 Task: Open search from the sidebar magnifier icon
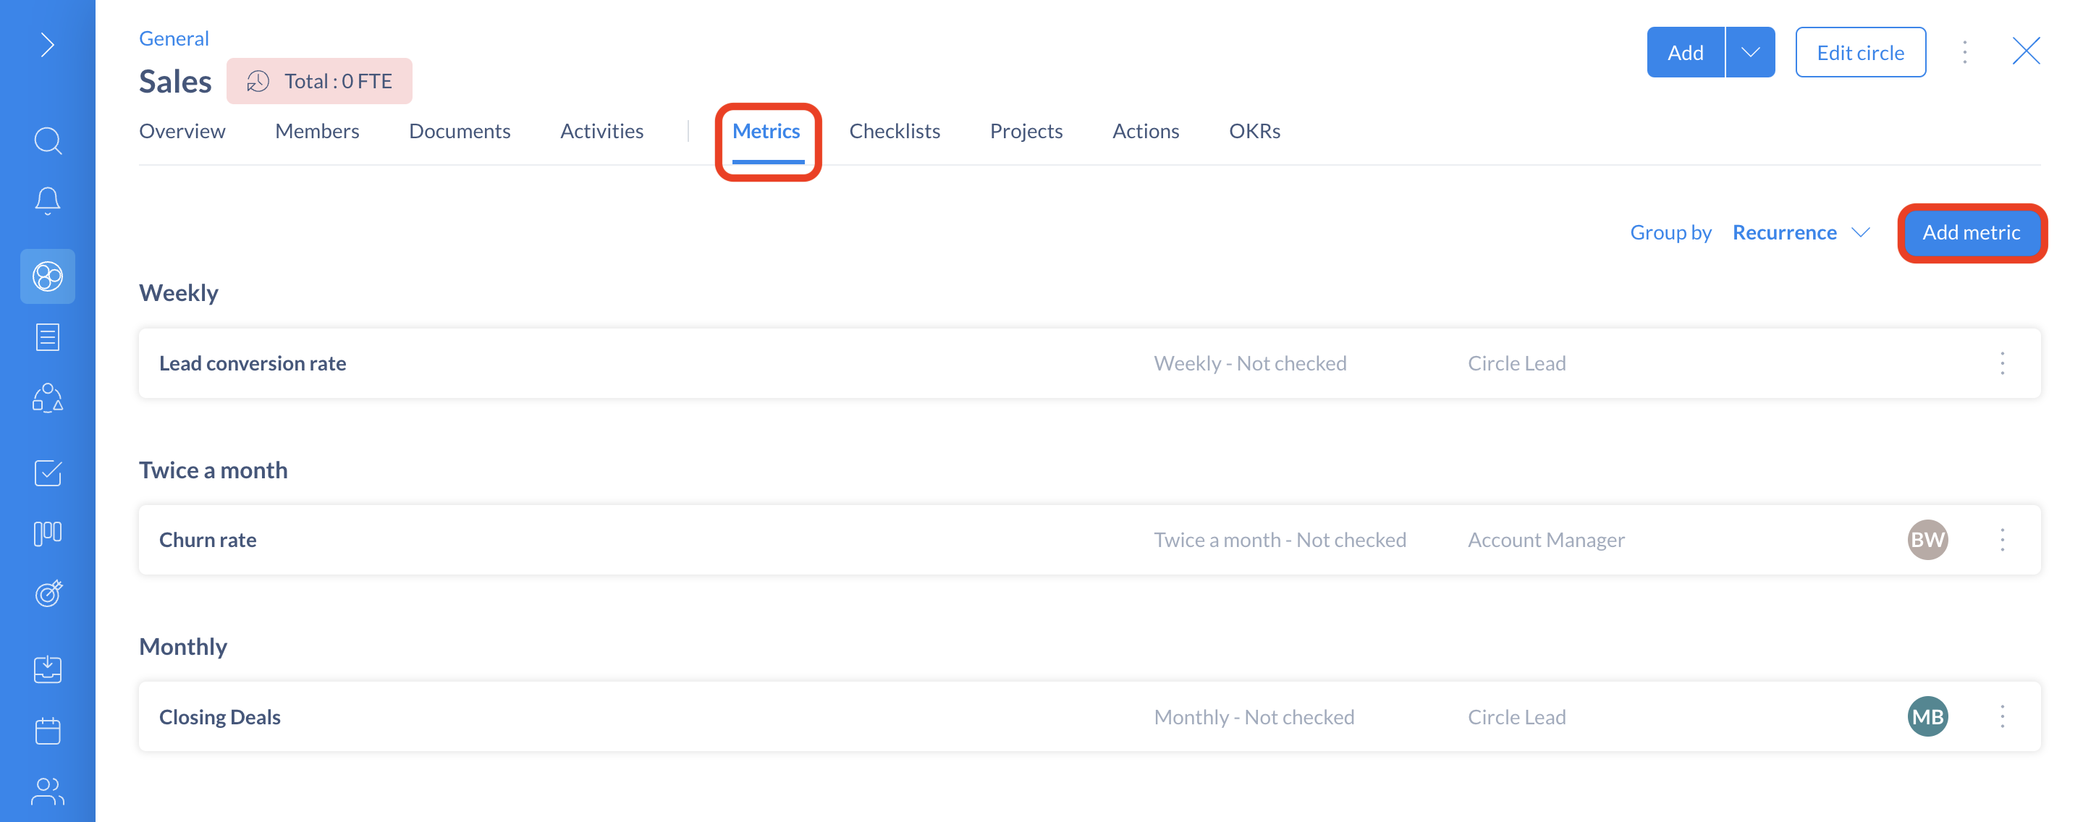coord(48,140)
